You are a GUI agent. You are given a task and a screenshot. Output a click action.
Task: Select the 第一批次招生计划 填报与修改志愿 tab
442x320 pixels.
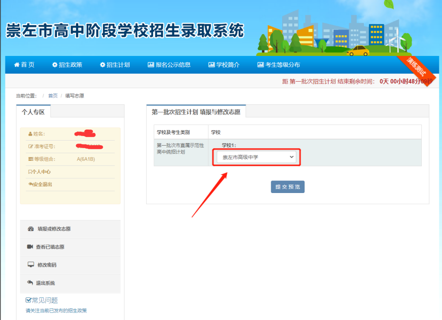click(x=196, y=112)
